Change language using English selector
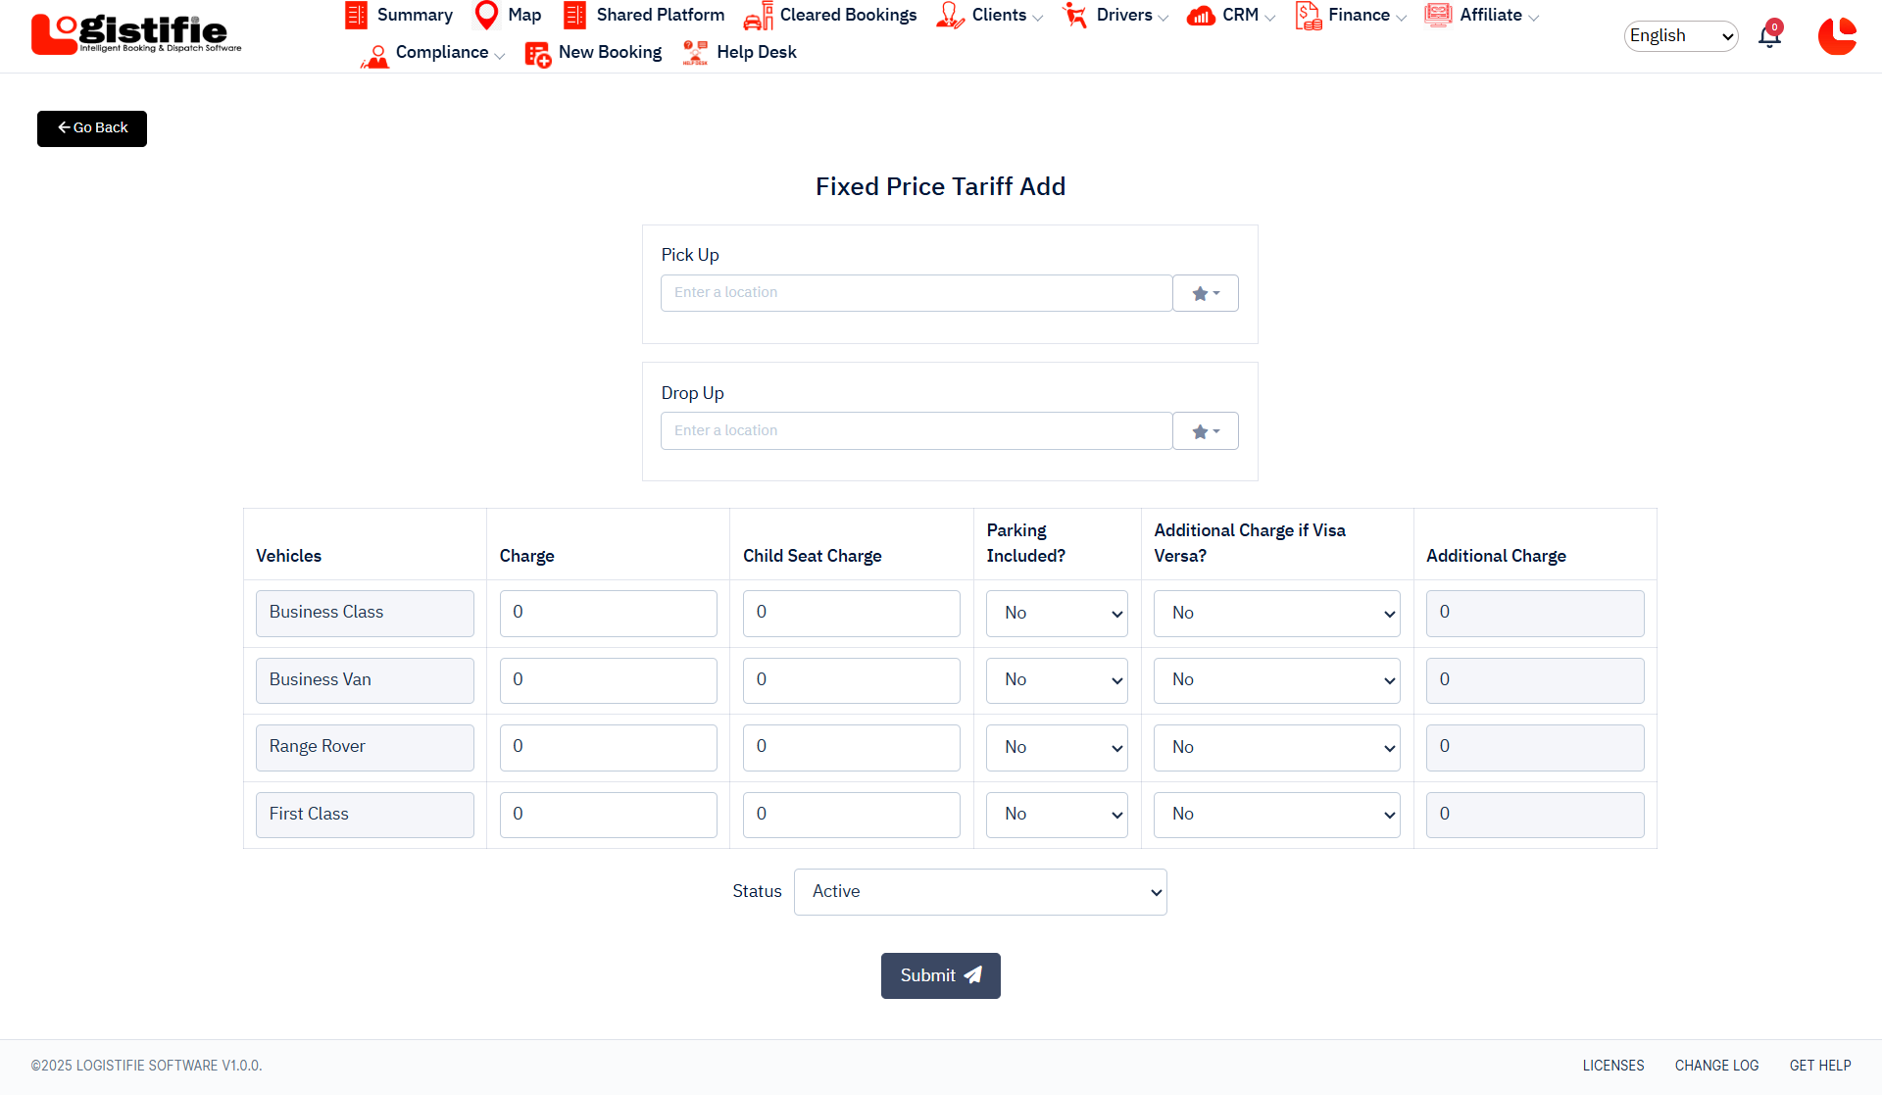Image resolution: width=1882 pixels, height=1095 pixels. (x=1680, y=36)
